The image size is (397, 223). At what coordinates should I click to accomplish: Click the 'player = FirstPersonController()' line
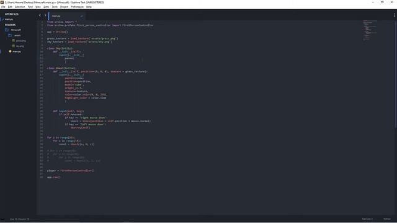71,171
